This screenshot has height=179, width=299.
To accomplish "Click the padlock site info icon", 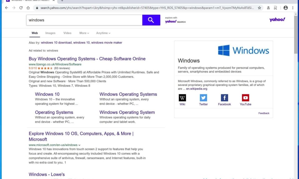I will coord(37,8).
